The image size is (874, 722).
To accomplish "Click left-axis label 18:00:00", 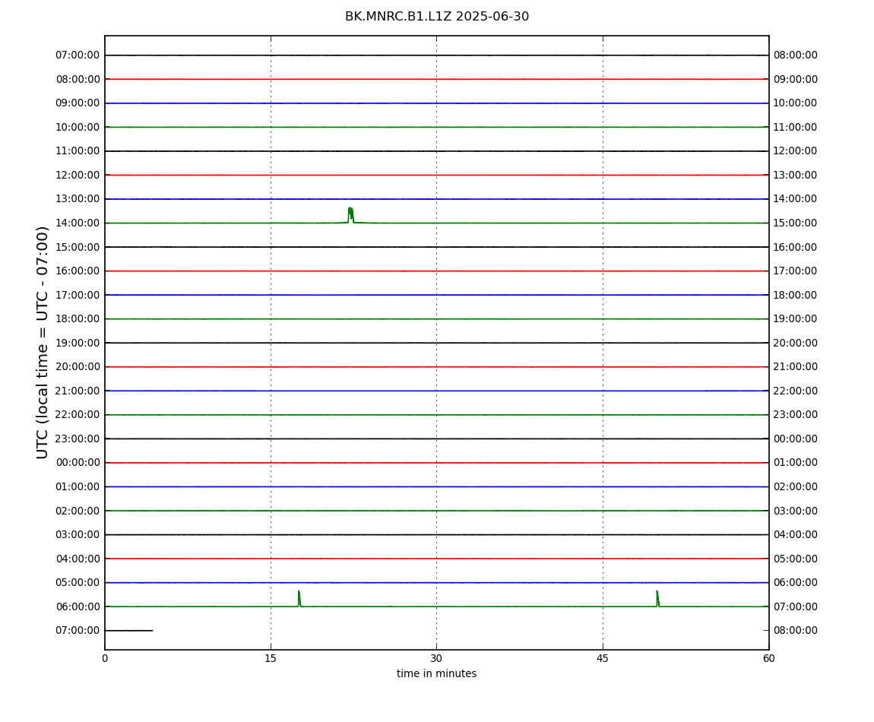I will tap(78, 319).
